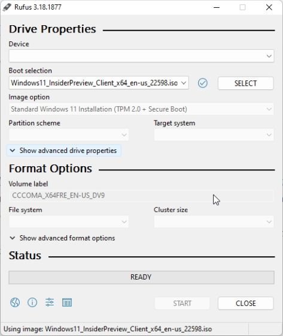Click the Drive Properties heading
The width and height of the screenshot is (283, 336).
click(53, 29)
